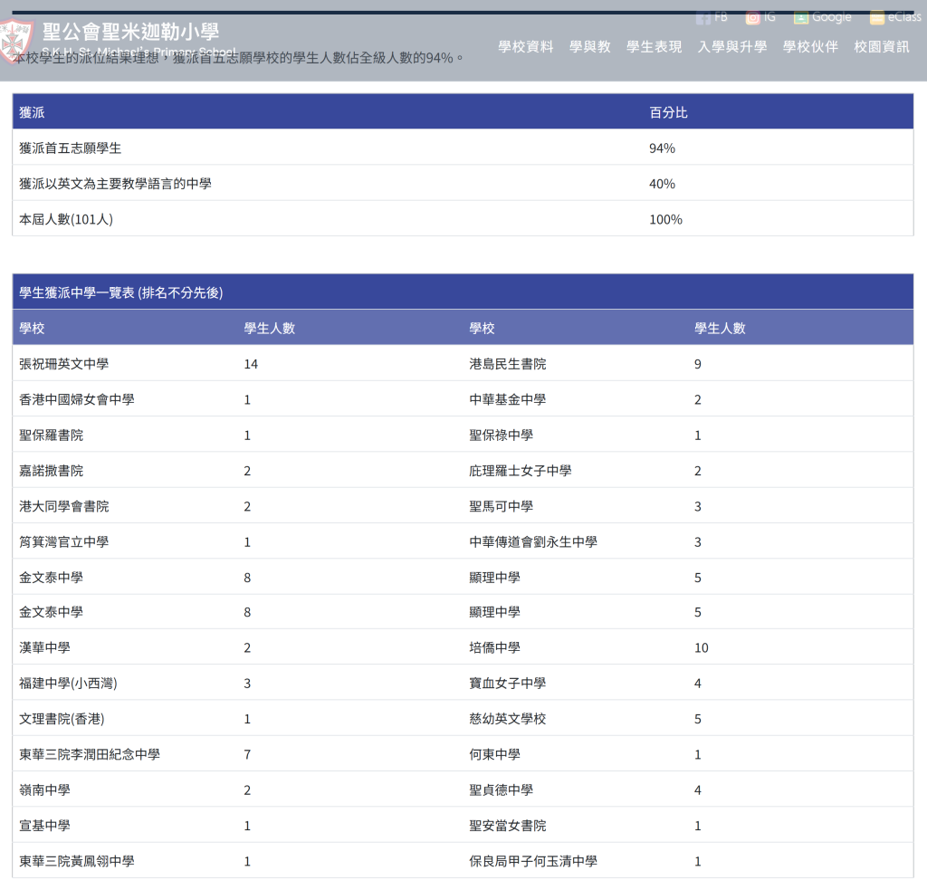
Task: Click the 港島民生書院 cell
Action: click(x=507, y=364)
